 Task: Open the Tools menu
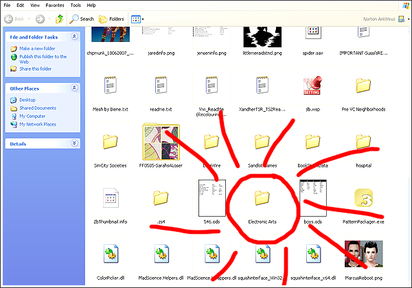pyautogui.click(x=76, y=5)
